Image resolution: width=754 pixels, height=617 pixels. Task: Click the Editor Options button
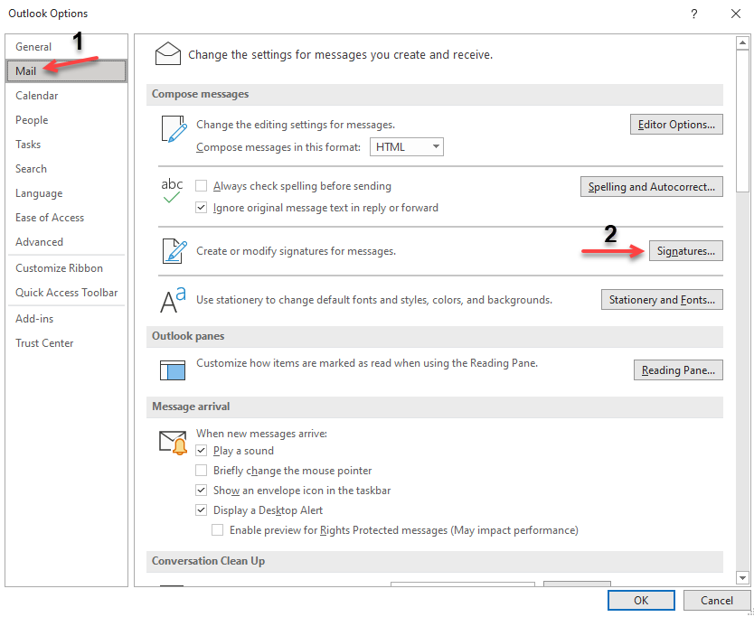click(676, 125)
